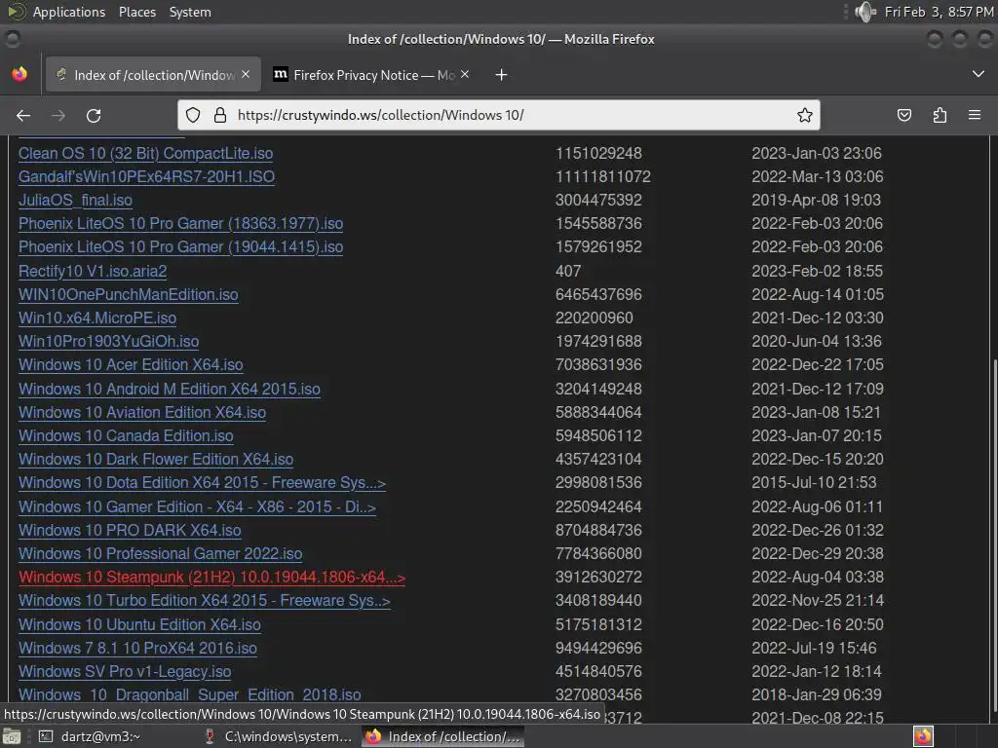Open Windows_10_Dragonball_Super_Edition_2018.iso link
Image resolution: width=998 pixels, height=748 pixels.
pos(190,695)
